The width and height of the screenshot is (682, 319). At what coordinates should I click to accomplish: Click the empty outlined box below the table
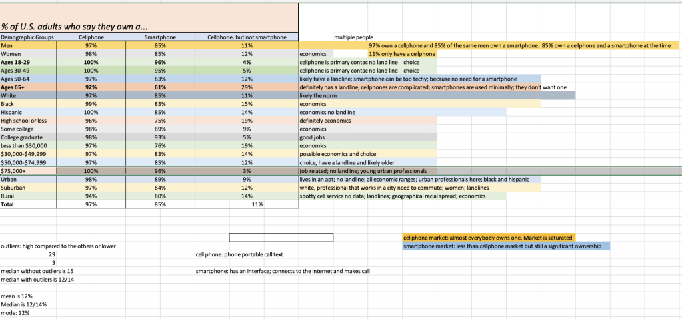point(281,237)
